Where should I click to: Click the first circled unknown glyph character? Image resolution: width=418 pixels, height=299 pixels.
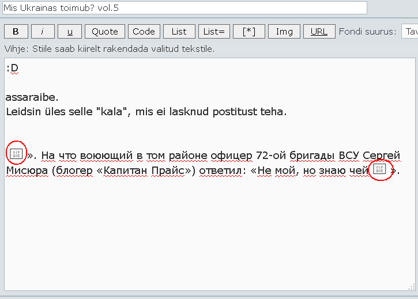click(x=16, y=153)
